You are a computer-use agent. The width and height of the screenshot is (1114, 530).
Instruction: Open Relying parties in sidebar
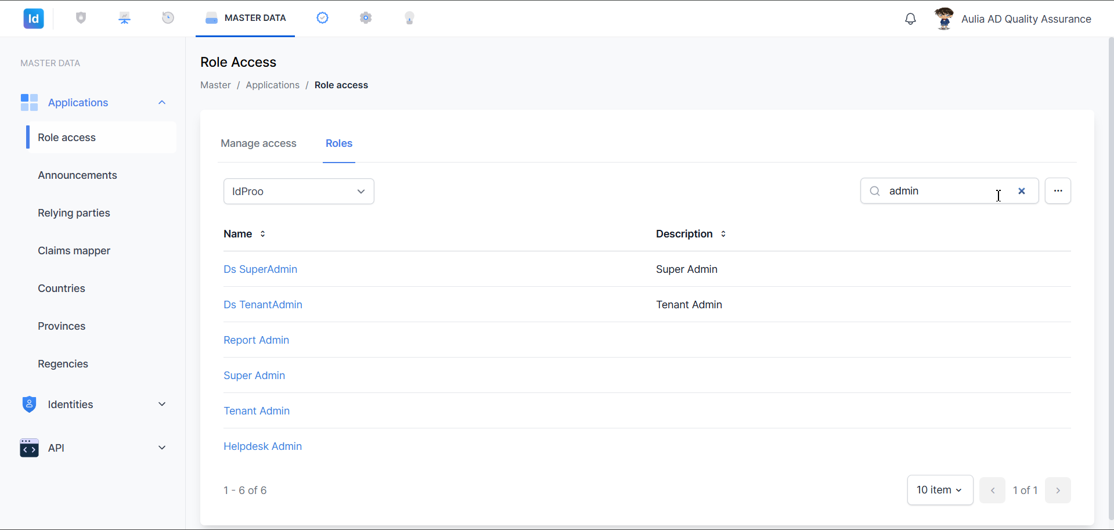tap(74, 213)
